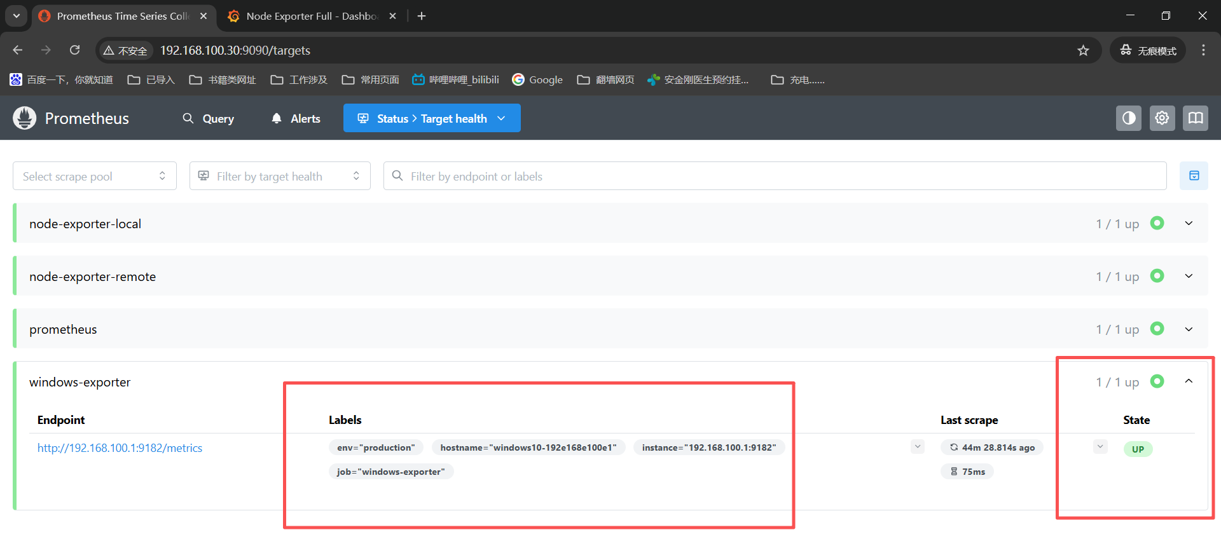This screenshot has height=553, width=1221.
Task: Bookmark this page with the star icon
Action: (1083, 50)
